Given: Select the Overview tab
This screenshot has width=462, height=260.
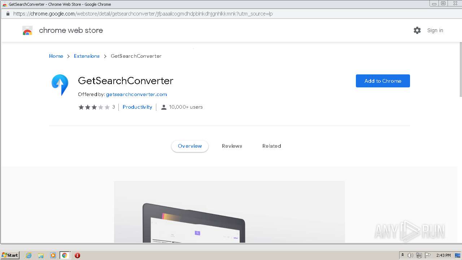Looking at the screenshot, I should [190, 146].
